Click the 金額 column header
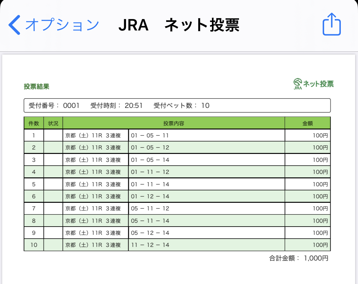358x284 pixels. point(307,123)
